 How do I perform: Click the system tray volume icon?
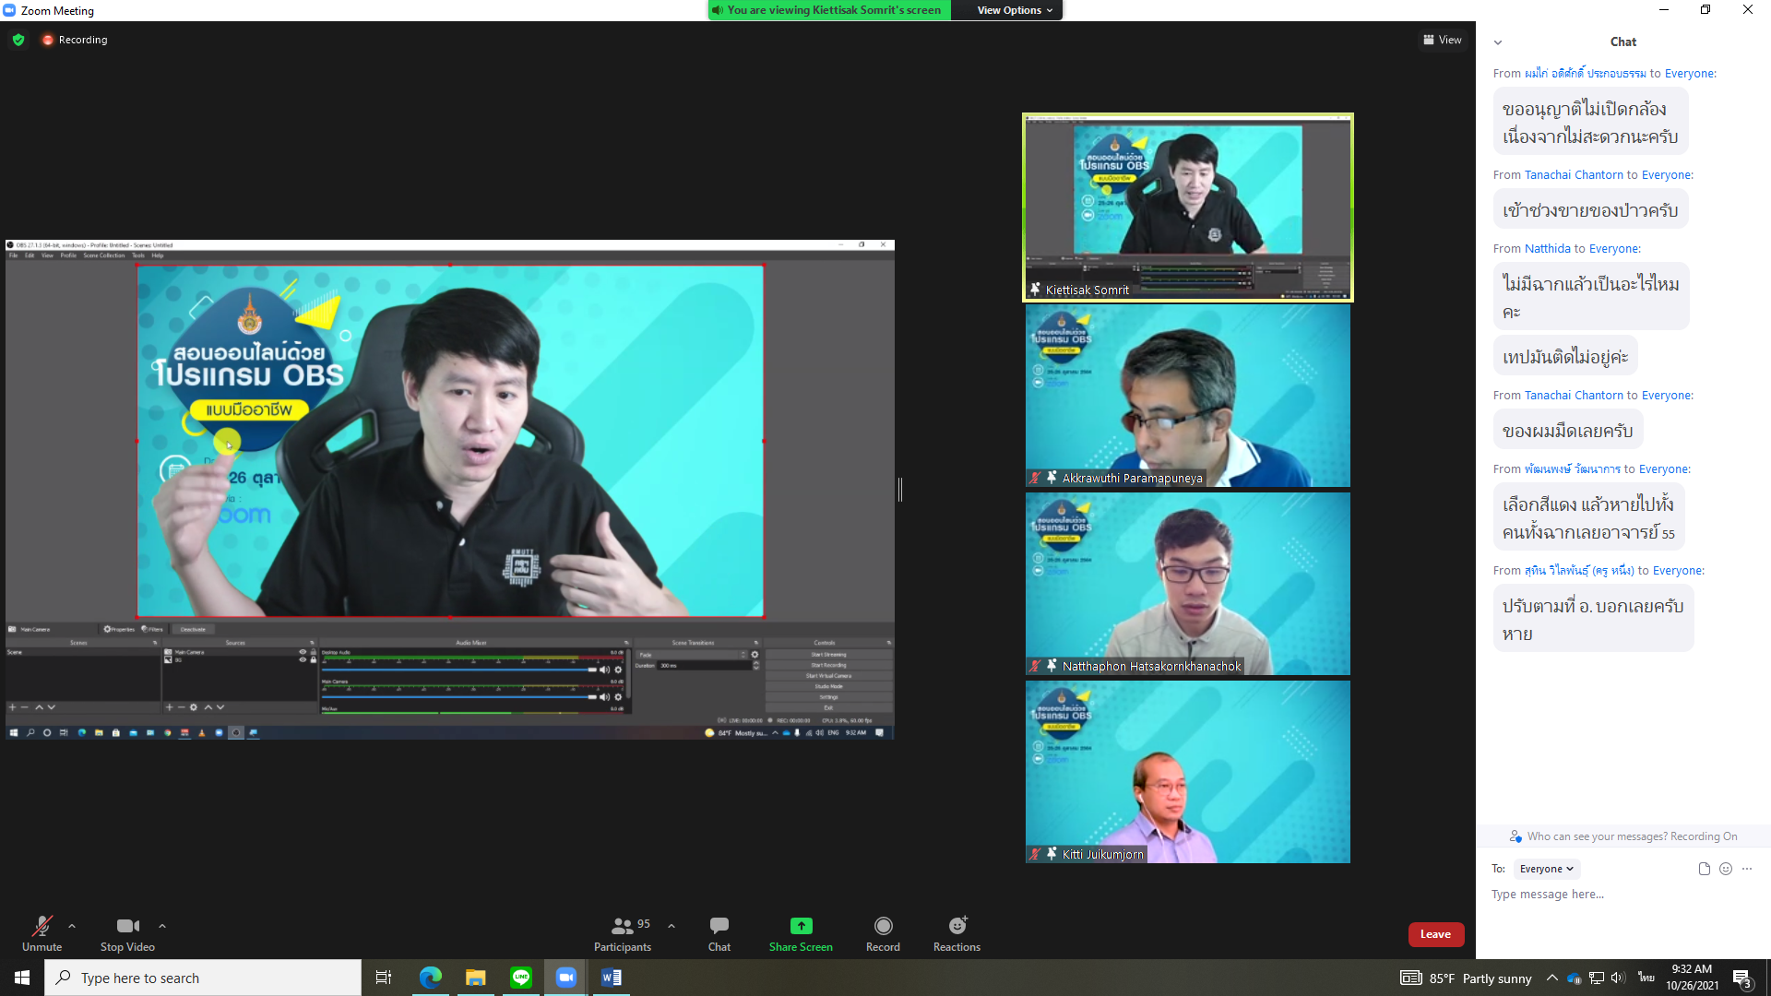1619,978
